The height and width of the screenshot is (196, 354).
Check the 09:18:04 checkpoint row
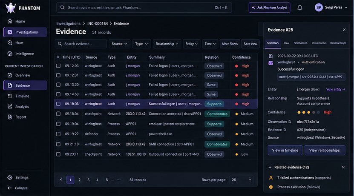[58, 114]
